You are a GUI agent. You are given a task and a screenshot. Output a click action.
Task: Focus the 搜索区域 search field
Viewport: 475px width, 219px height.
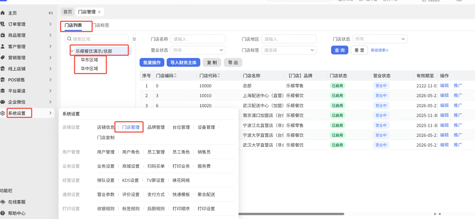[96, 39]
